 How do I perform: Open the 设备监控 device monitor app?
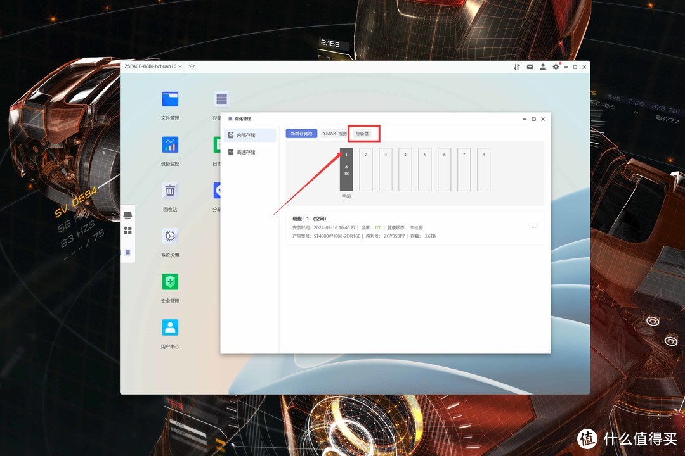[170, 145]
